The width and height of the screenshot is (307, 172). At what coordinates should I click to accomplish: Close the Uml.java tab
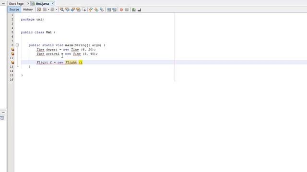point(53,3)
